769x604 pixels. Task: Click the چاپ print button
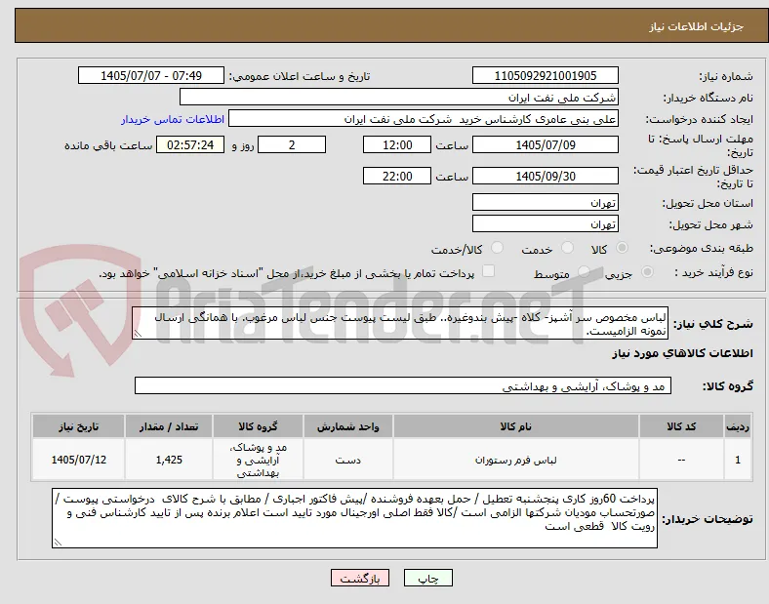428,579
